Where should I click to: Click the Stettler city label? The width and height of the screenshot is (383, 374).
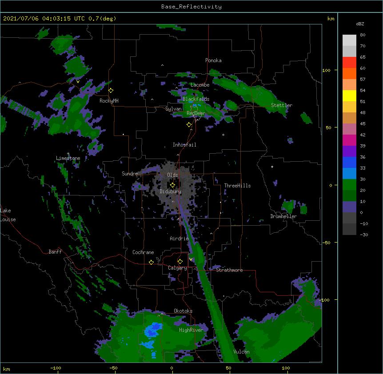point(282,105)
